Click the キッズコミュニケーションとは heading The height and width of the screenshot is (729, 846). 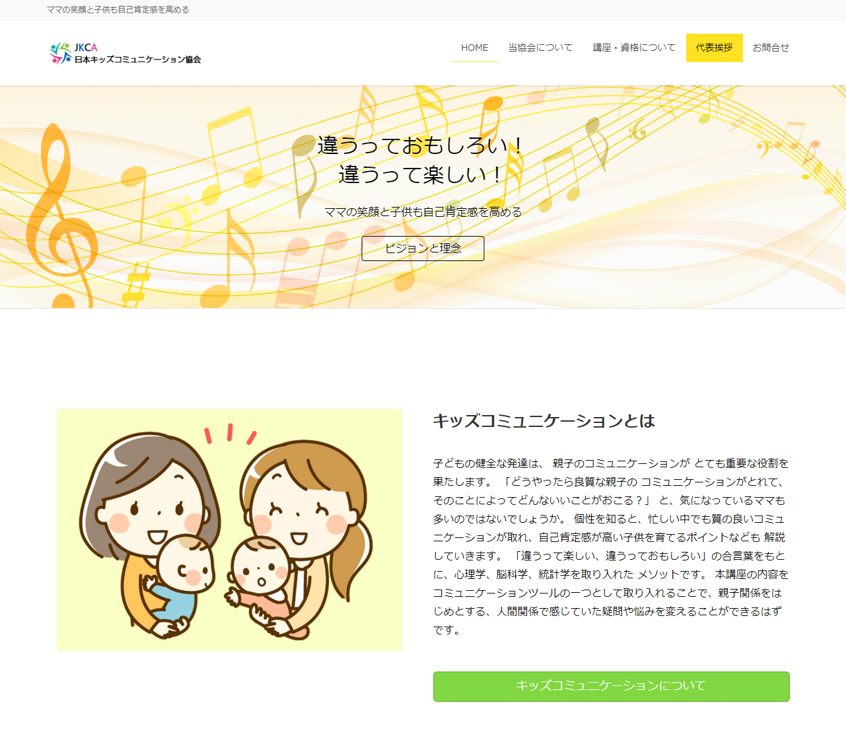click(x=544, y=421)
